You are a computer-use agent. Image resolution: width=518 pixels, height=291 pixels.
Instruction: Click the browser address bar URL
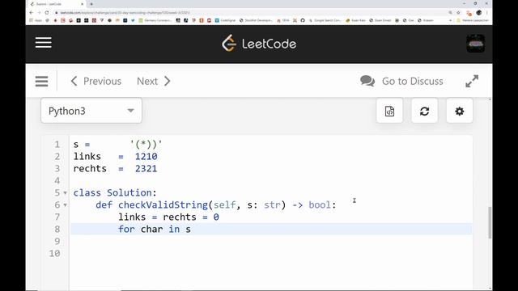pos(125,13)
